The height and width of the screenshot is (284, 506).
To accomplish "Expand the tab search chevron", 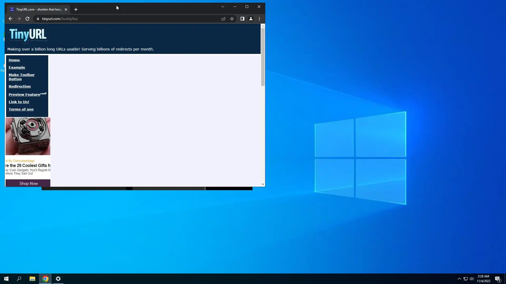I will coord(223,7).
